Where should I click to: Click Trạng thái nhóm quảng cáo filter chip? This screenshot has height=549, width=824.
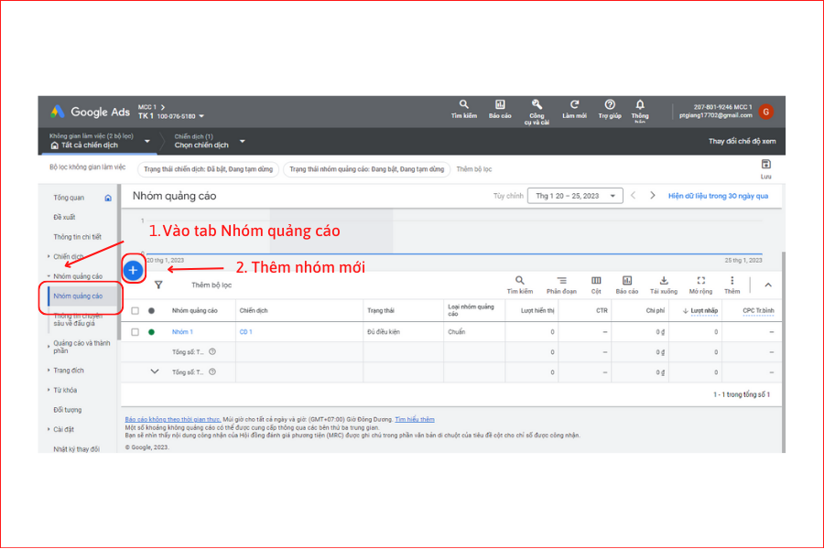(x=366, y=169)
